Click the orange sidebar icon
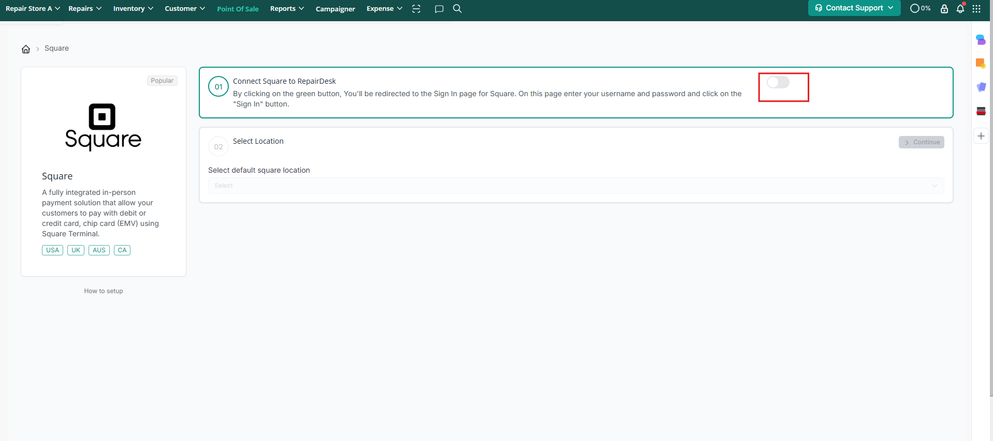Screen dimensions: 993x441 981,63
